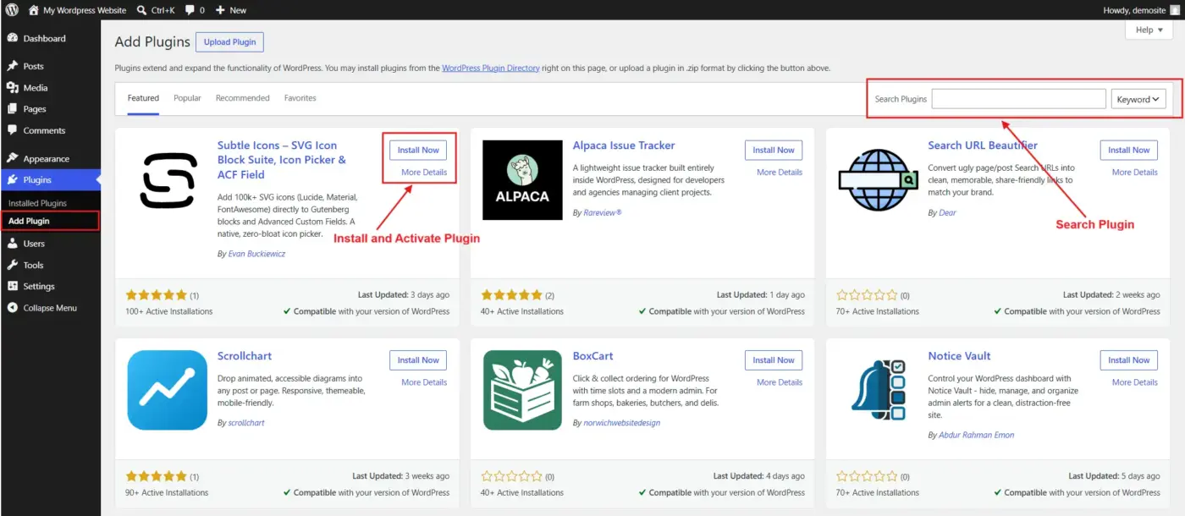Image resolution: width=1185 pixels, height=516 pixels.
Task: Open author norwichwebsitedesign link
Action: [x=622, y=422]
